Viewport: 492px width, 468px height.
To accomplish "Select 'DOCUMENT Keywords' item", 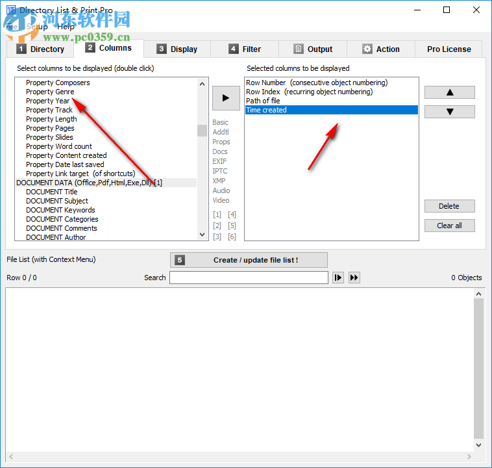I will [x=60, y=210].
